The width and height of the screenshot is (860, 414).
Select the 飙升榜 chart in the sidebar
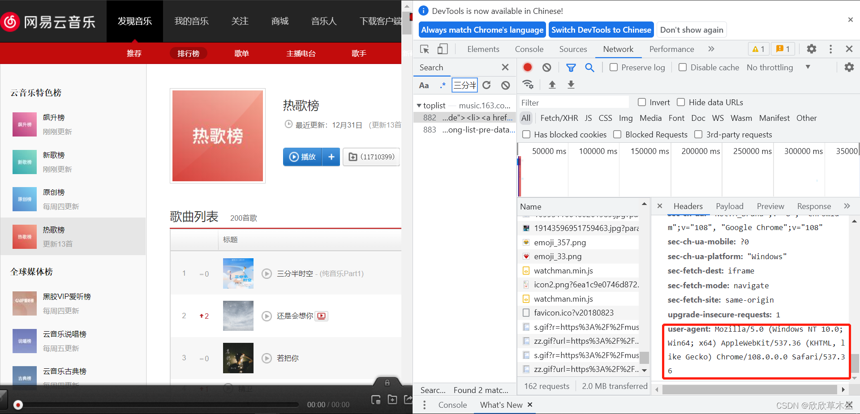coord(73,124)
